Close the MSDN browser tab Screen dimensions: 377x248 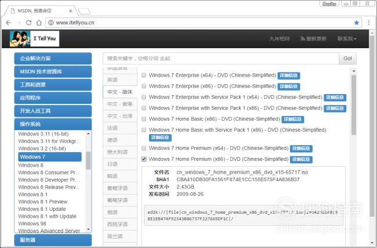coord(70,11)
